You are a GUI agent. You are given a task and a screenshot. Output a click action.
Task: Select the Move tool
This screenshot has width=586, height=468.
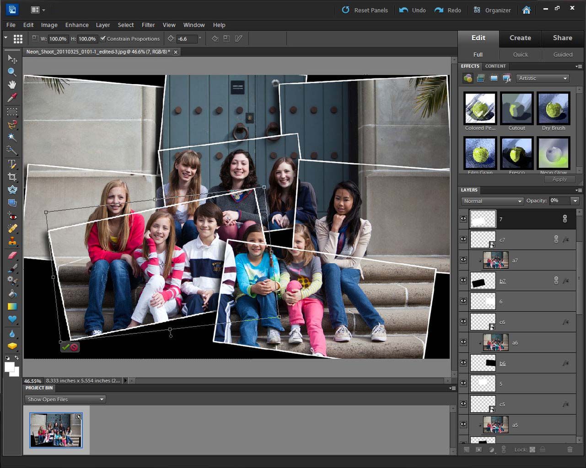12,59
